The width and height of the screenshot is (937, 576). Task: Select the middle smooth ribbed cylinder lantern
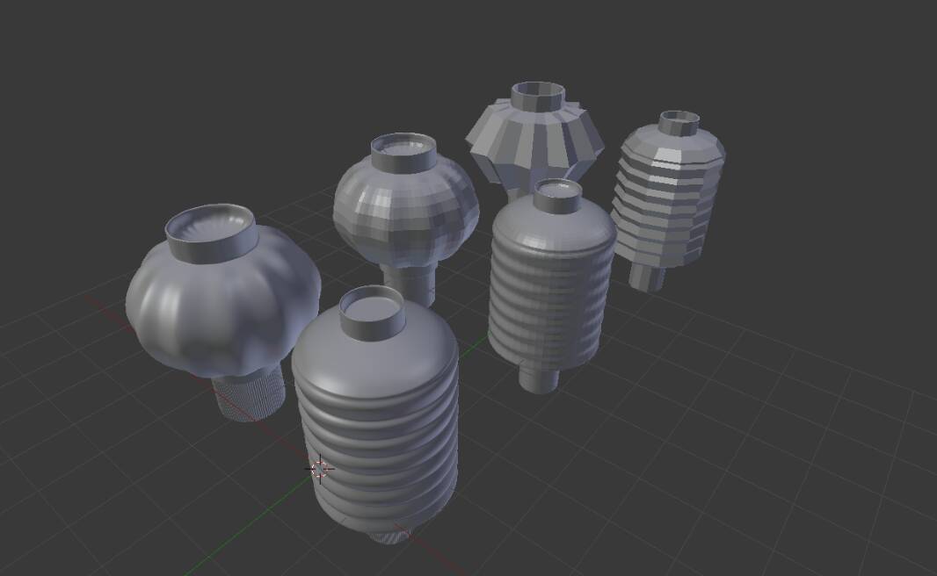[551, 286]
